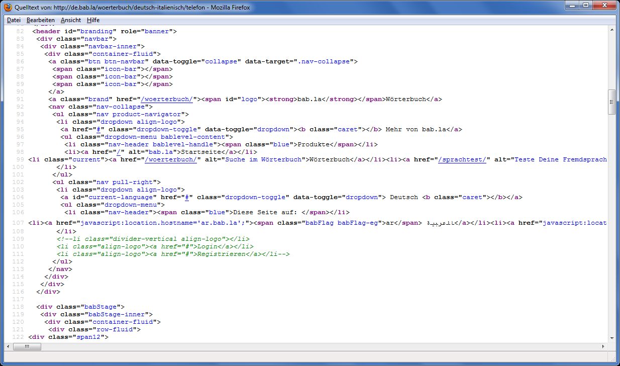Screen dimensions: 620x366
Task: Open the Datei menu
Action: pyautogui.click(x=14, y=20)
